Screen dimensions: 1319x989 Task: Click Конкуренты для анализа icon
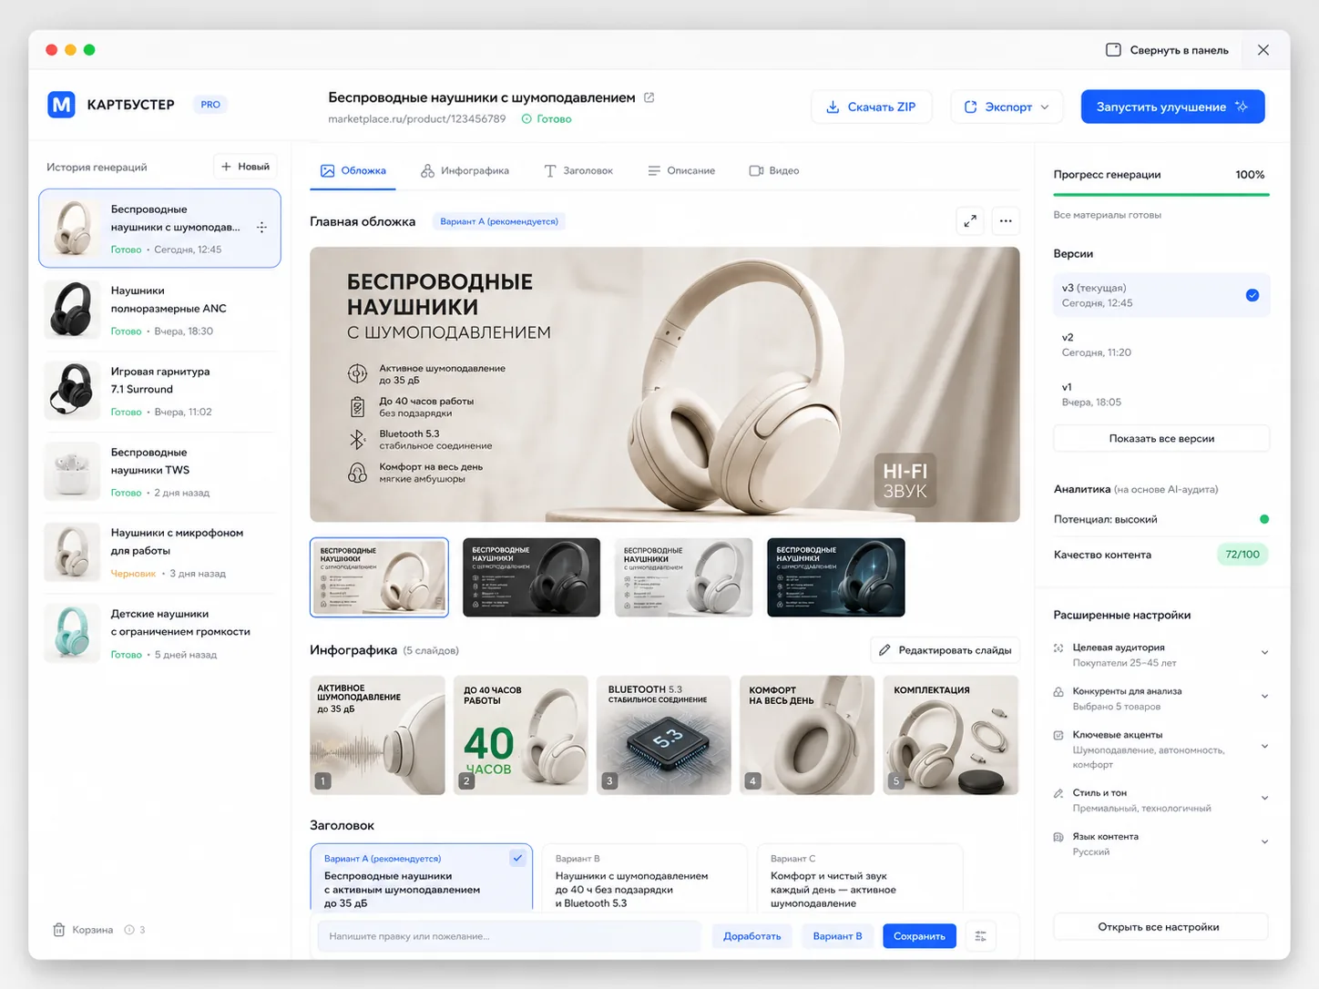1058,692
